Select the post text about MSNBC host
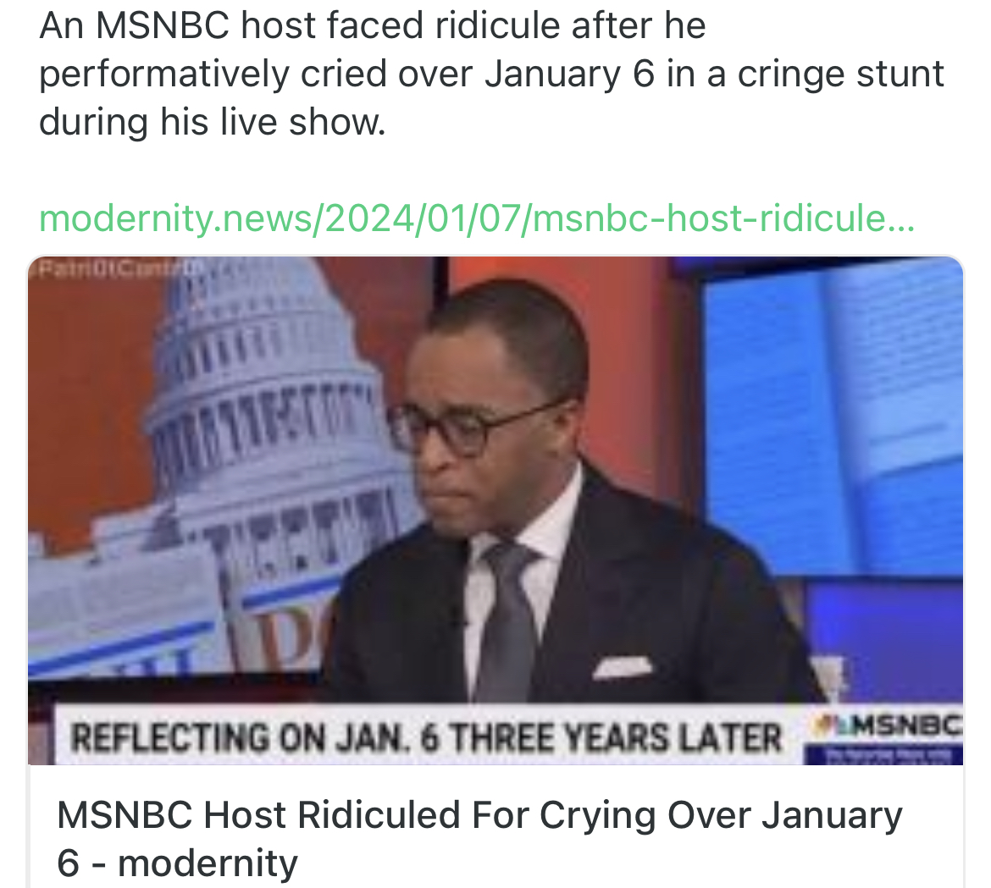 (x=492, y=74)
